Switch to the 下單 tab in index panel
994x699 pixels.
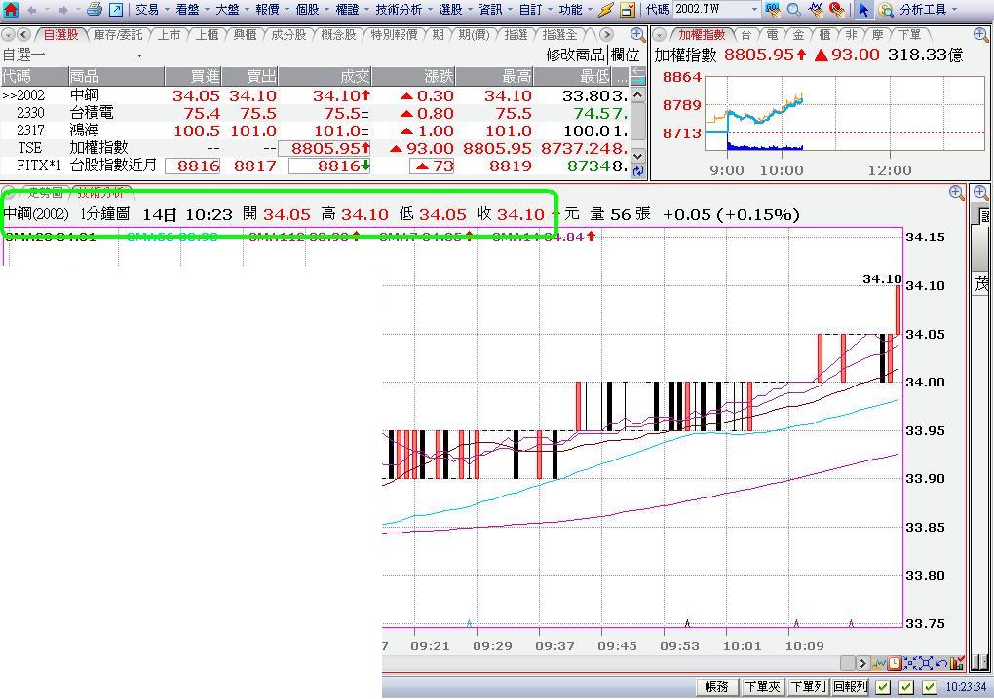point(909,35)
